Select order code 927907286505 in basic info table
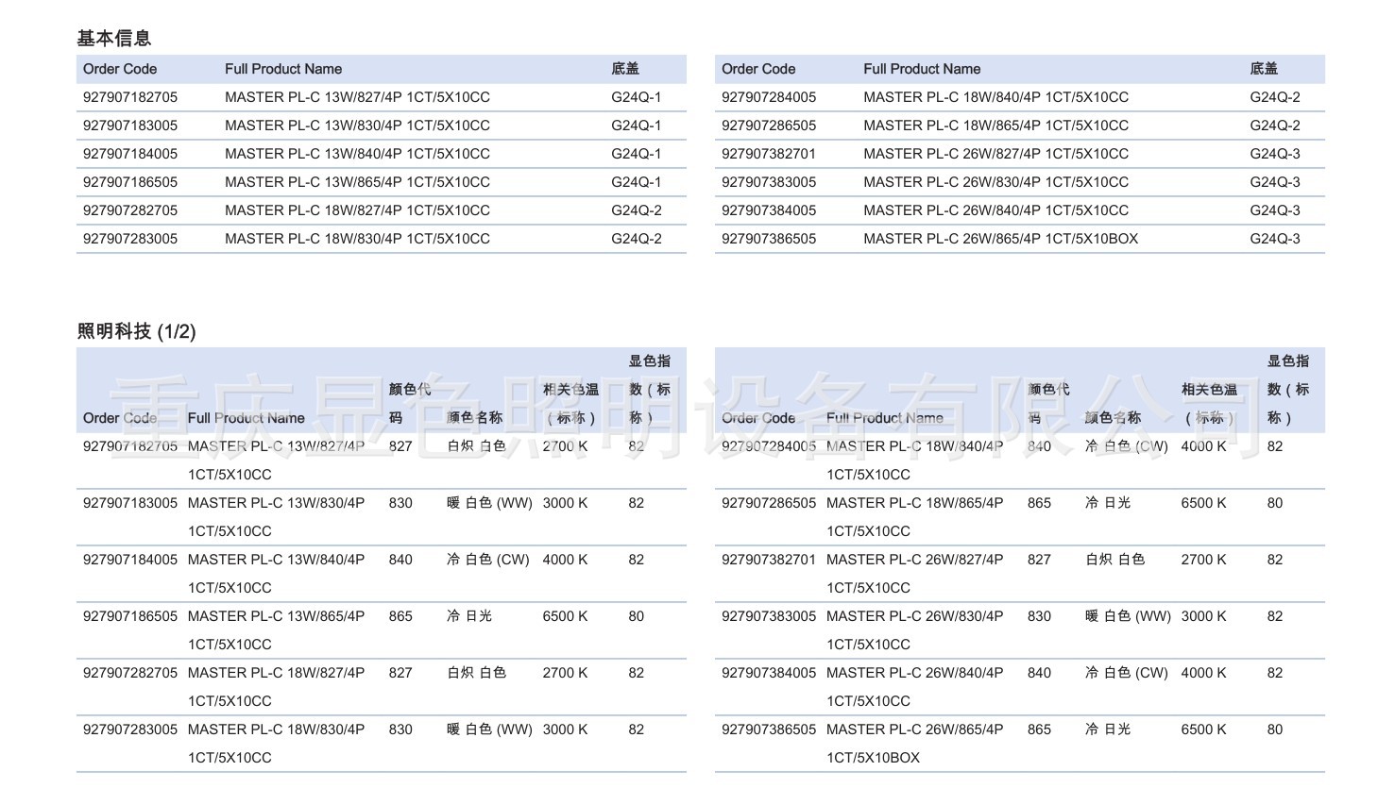 [769, 126]
